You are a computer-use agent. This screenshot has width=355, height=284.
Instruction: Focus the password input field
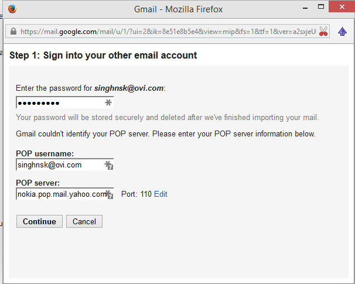[65, 102]
